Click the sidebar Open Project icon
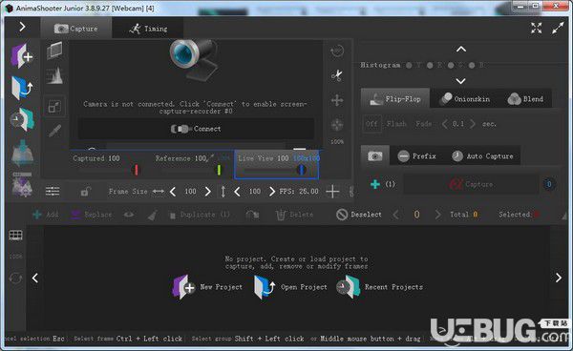The height and width of the screenshot is (351, 573). point(22,88)
